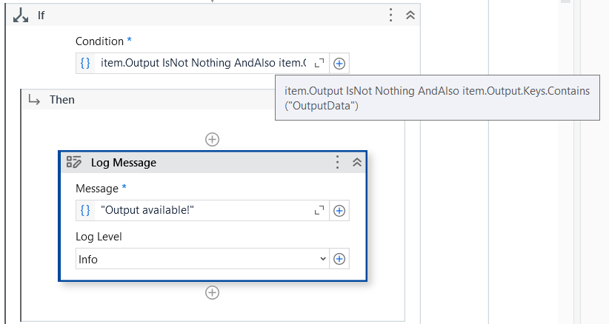
Task: Collapse the Log Message activity
Action: (x=356, y=163)
